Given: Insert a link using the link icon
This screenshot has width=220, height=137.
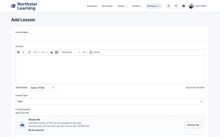Looking at the screenshot, I should point(29,52).
